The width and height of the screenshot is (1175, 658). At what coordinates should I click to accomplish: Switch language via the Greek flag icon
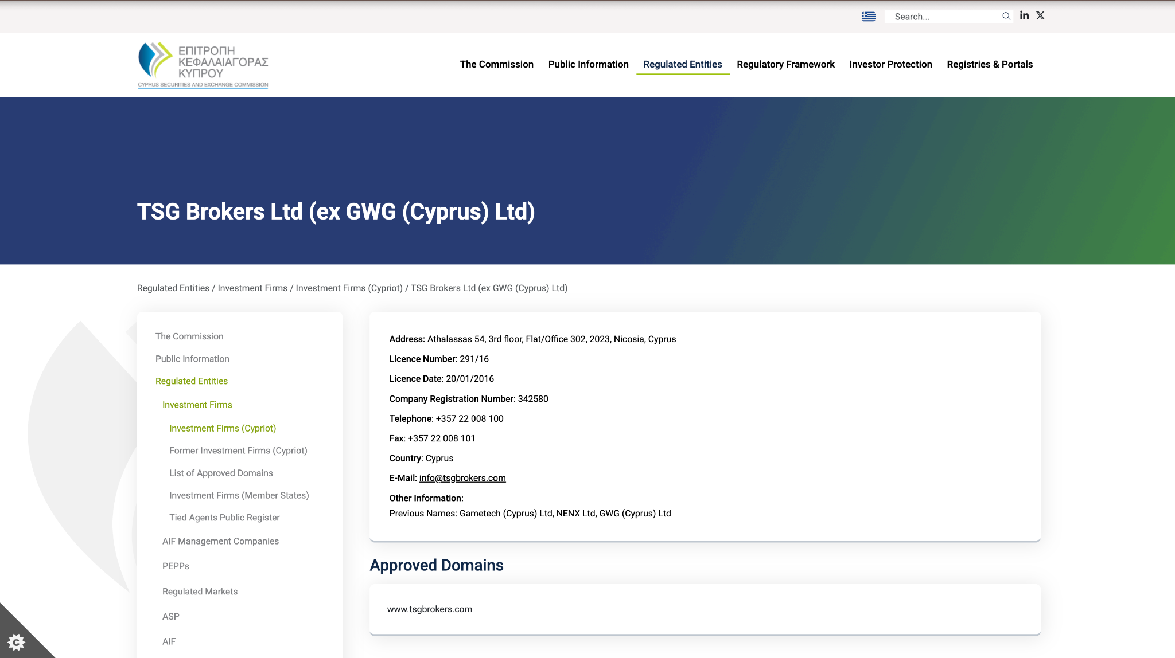[869, 17]
